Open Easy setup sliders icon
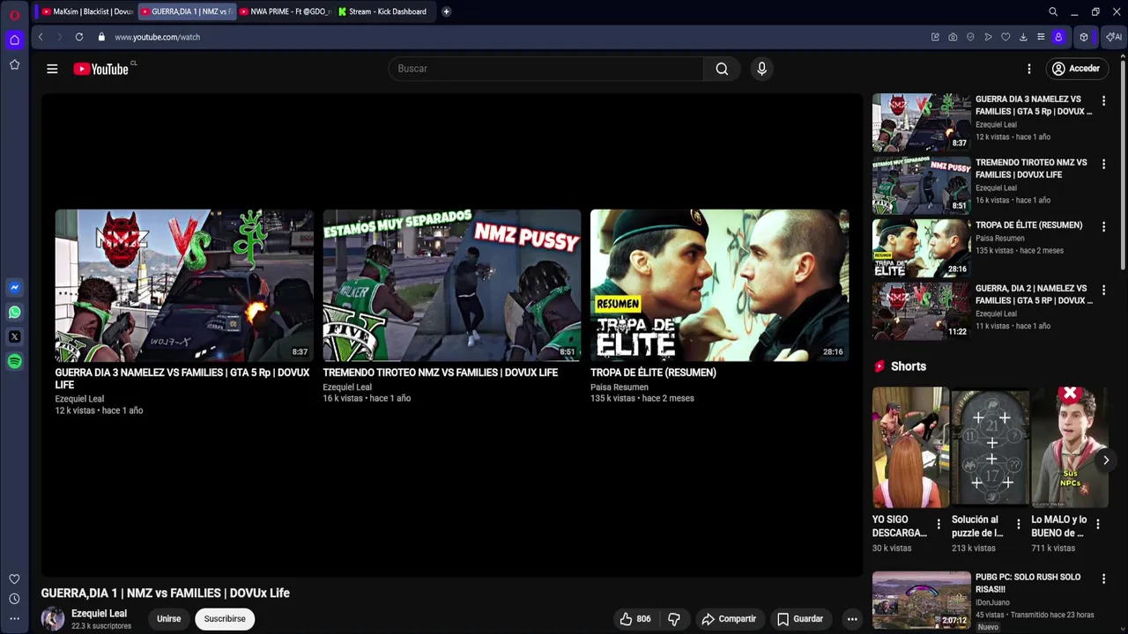The height and width of the screenshot is (634, 1128). [1041, 37]
